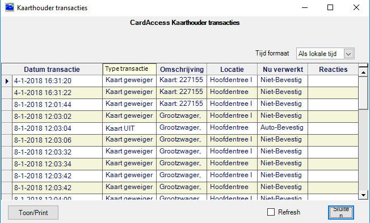Click the scrollbar down arrow
The image size is (370, 223).
(363, 195)
